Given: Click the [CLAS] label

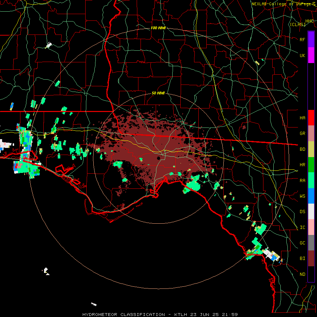Looking at the screenshot, I should (x=298, y=24).
